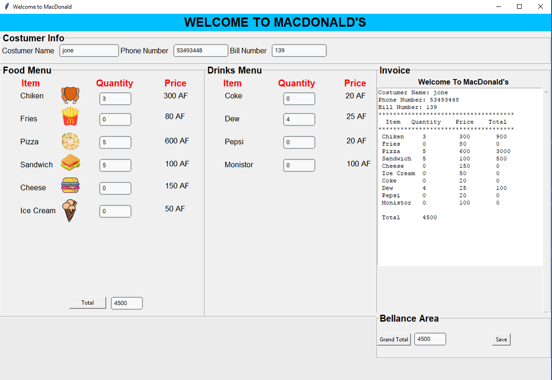Image resolution: width=552 pixels, height=380 pixels.
Task: Click the Total button under Food Menu
Action: tap(88, 303)
